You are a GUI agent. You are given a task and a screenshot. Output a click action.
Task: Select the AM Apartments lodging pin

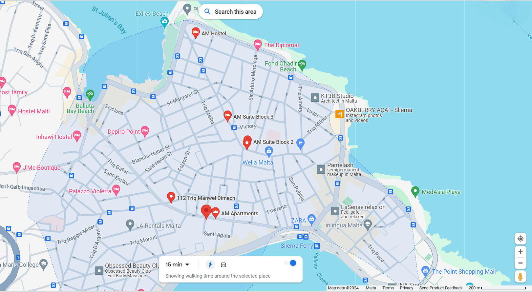point(216,213)
